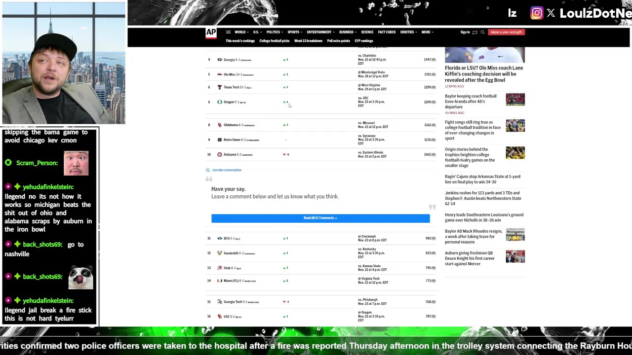Open the SCIENCE section
Screen dimensions: 632x355
point(367,32)
